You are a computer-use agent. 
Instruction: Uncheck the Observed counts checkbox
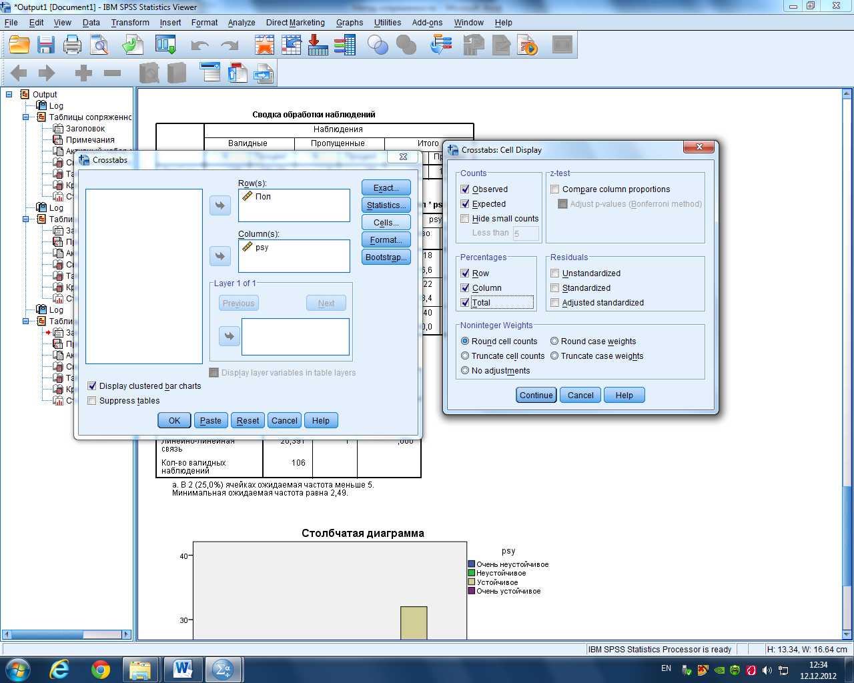[465, 189]
